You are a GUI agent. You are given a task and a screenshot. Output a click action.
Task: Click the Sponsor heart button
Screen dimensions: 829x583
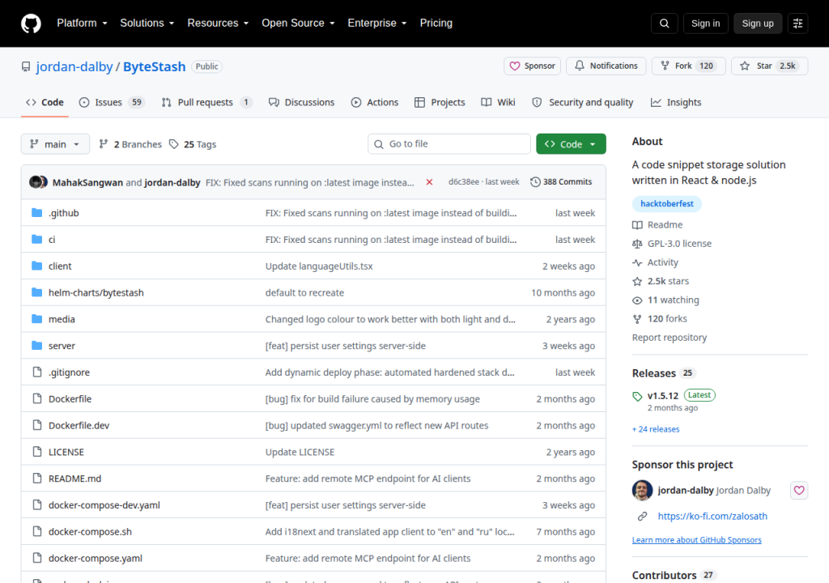532,66
